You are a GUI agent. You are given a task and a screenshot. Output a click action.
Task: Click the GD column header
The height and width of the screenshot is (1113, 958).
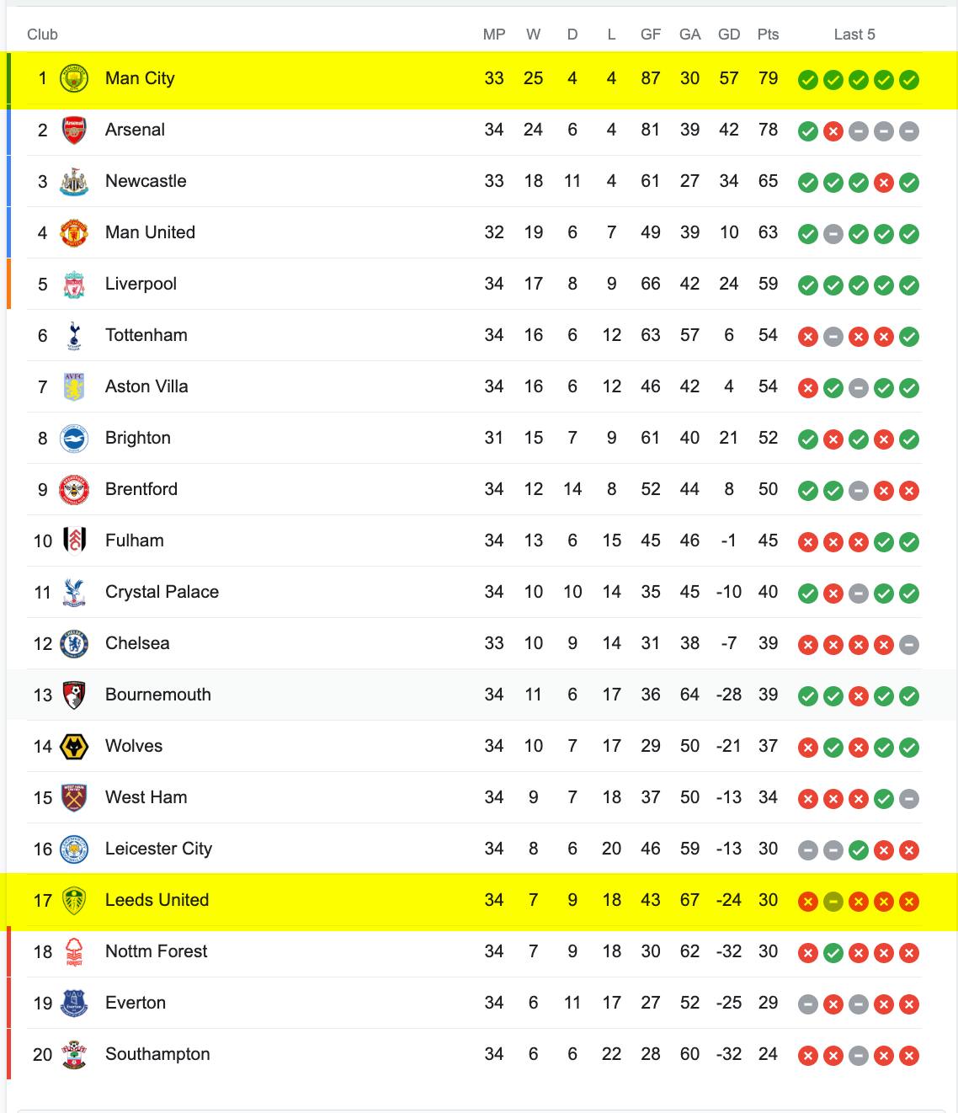click(x=729, y=35)
